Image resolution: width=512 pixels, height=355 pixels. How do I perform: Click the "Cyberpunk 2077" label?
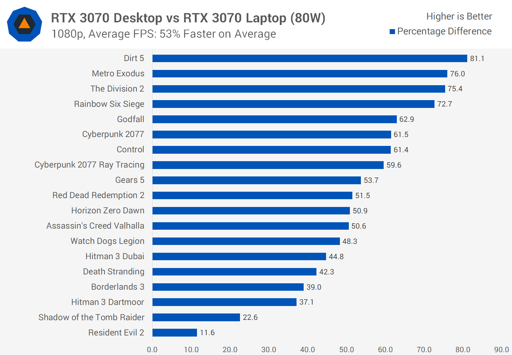(113, 135)
